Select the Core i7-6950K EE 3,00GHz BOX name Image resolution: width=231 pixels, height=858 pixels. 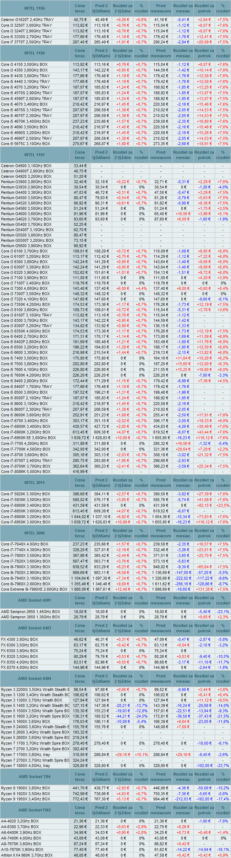coord(28,438)
